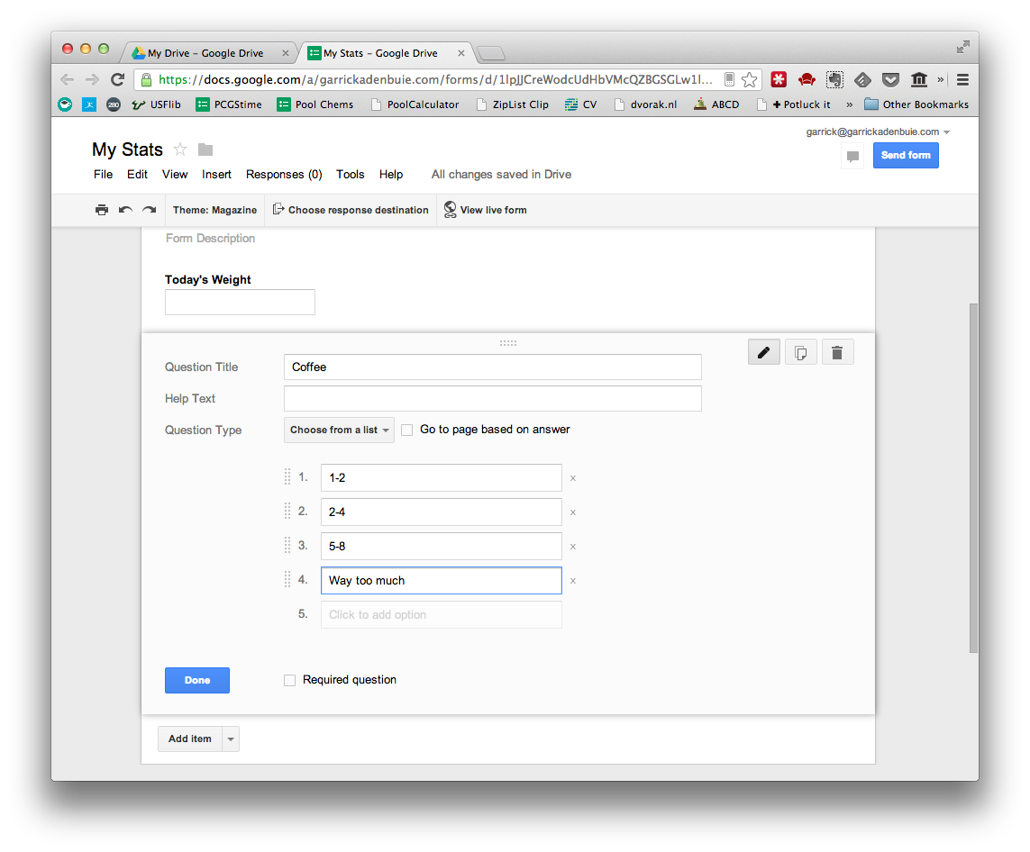Grab the drag handle of option 1

coord(287,477)
